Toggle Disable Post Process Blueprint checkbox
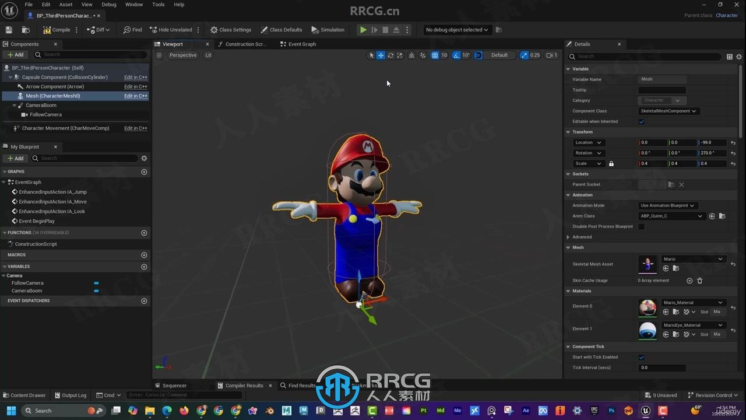This screenshot has height=420, width=746. point(642,227)
